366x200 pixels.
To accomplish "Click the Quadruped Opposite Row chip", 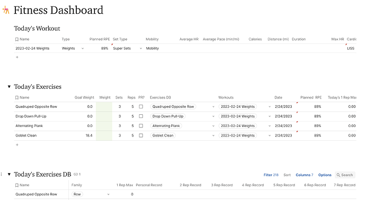I will [x=173, y=107].
